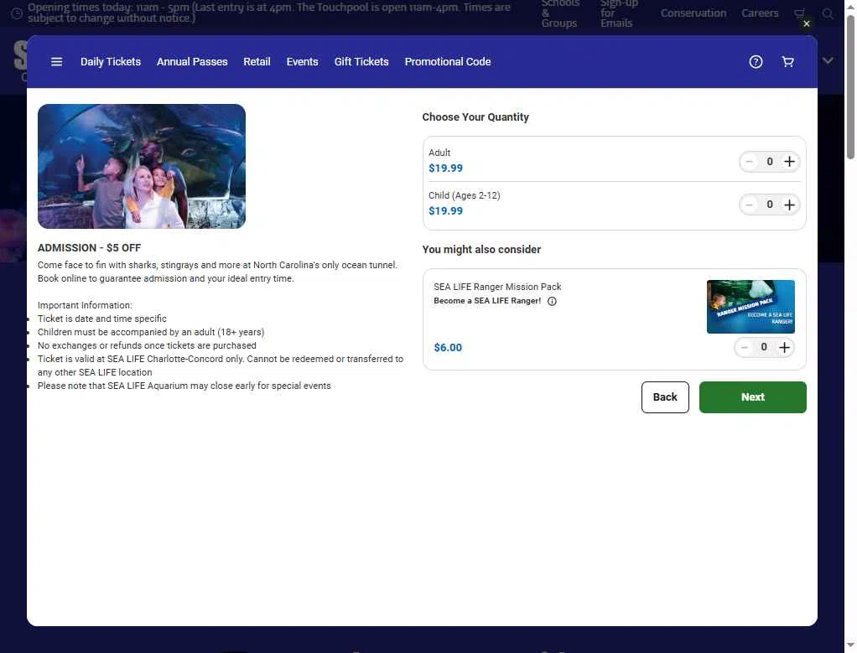Screen dimensions: 857x653
Task: Switch to Events tab
Action: (302, 62)
